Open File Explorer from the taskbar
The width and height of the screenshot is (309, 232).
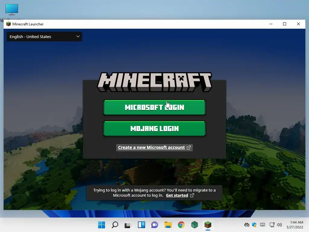tap(168, 225)
